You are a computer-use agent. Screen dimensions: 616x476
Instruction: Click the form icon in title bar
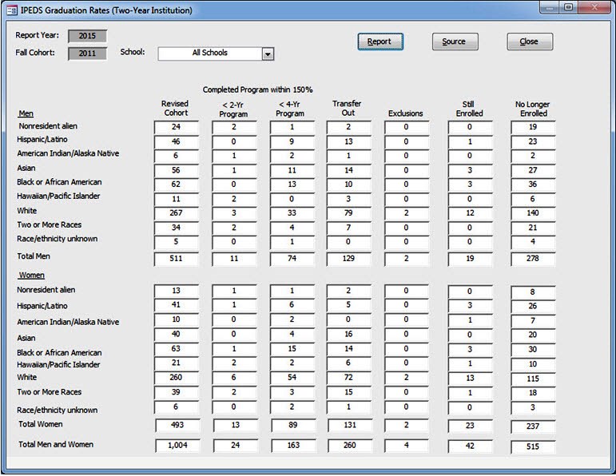click(x=12, y=10)
